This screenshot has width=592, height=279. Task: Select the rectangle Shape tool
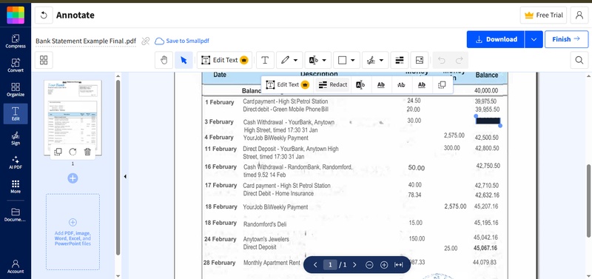(342, 60)
